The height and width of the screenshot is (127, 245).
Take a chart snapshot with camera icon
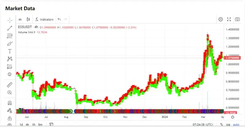[x=237, y=19]
